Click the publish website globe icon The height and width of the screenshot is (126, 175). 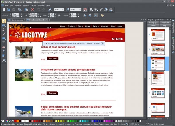pos(106,10)
